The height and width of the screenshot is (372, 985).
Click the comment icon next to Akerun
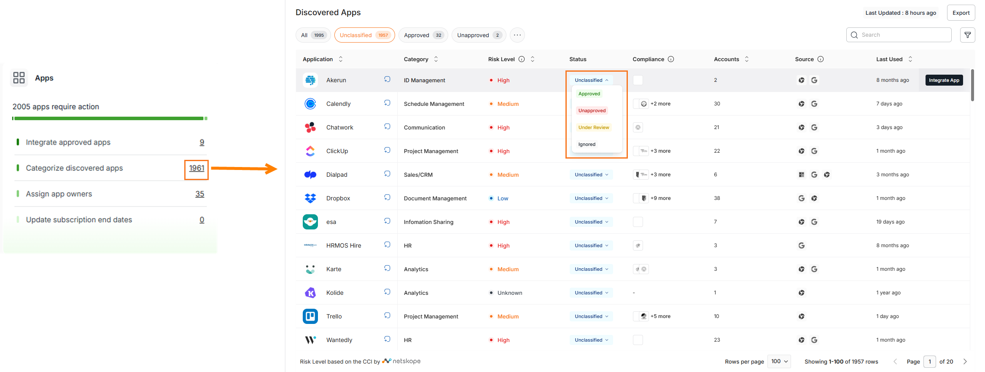click(387, 79)
